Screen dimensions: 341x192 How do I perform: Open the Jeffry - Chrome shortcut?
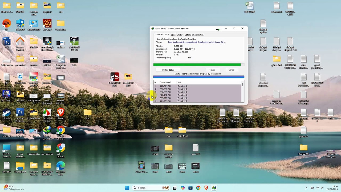pos(60,151)
